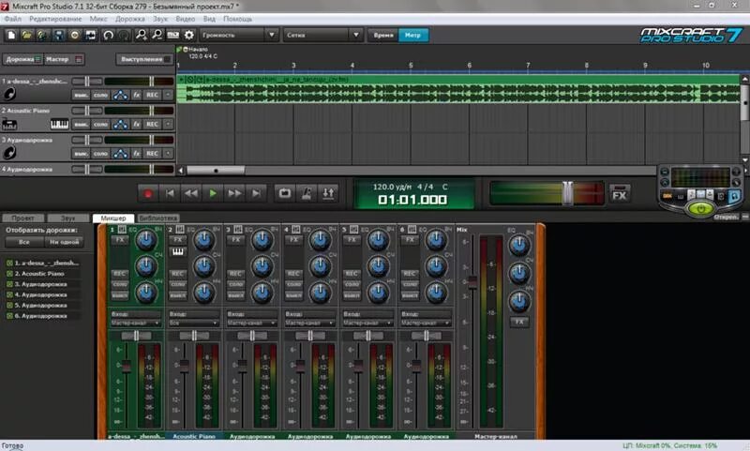Open the Дорожка menu in menu bar
This screenshot has height=451, width=750.
coord(130,19)
